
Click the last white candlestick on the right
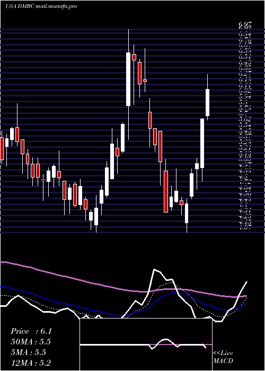click(208, 102)
